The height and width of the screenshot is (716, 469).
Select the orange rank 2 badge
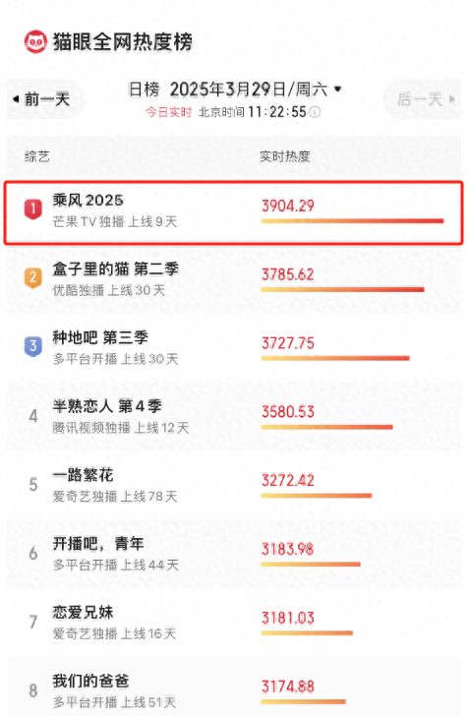pos(32,277)
